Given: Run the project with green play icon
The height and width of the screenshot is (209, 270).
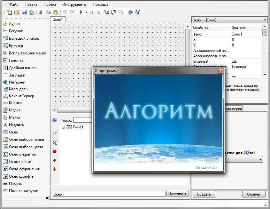Looking at the screenshot, I should (x=81, y=12).
